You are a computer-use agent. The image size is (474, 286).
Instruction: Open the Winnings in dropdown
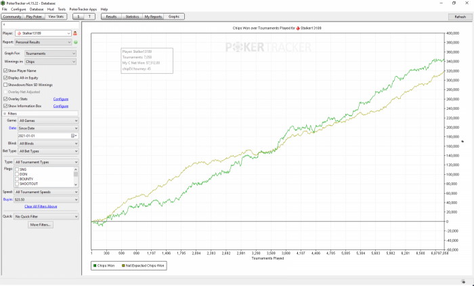point(50,62)
